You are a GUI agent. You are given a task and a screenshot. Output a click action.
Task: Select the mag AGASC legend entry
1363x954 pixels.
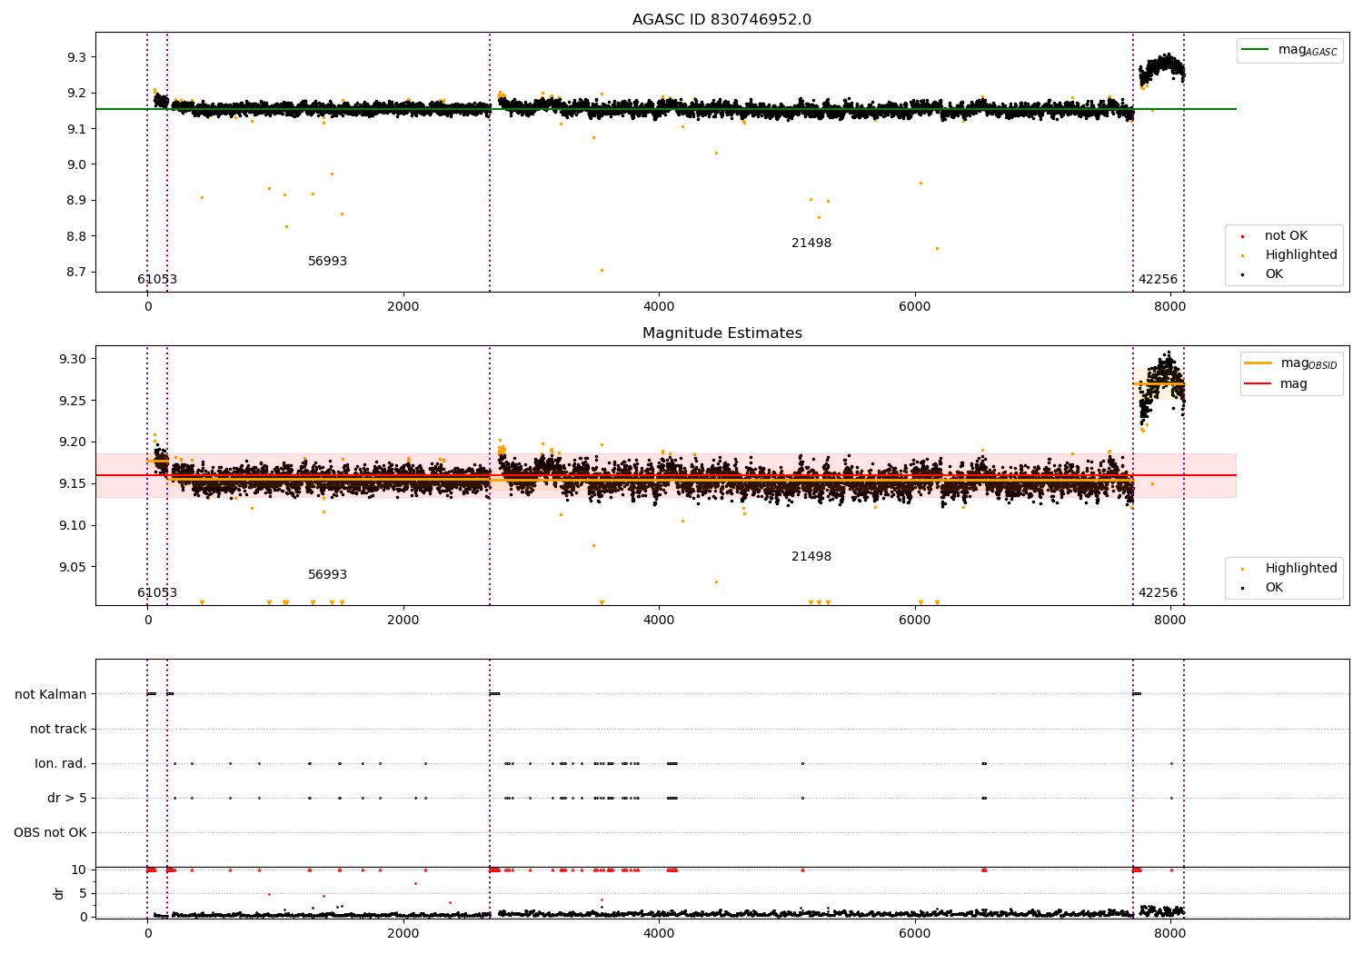pyautogui.click(x=1289, y=50)
